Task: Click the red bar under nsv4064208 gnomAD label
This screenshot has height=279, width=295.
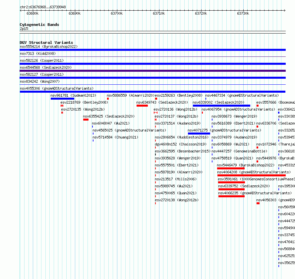Action: 251,175
